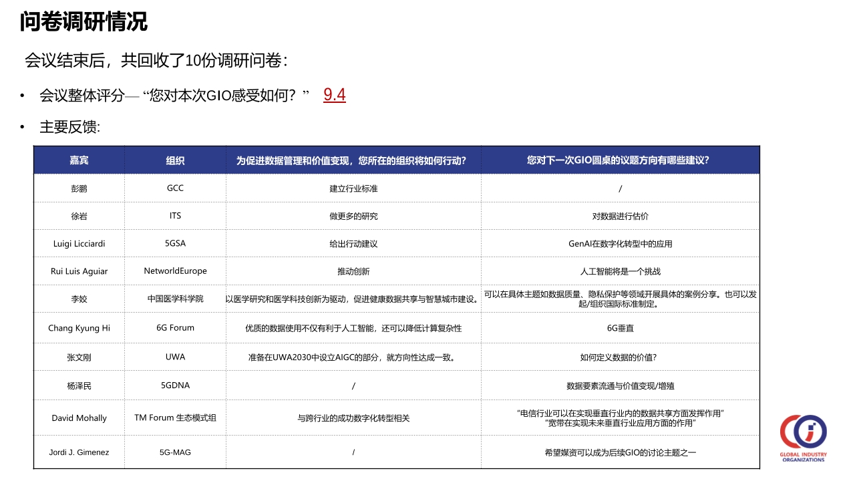Click the Global Industry Organizations logo
Viewport: 855px width, 481px height.
(804, 438)
